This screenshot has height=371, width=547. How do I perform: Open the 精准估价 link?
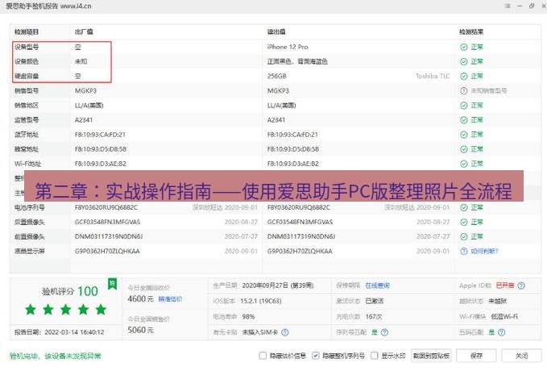tap(170, 299)
